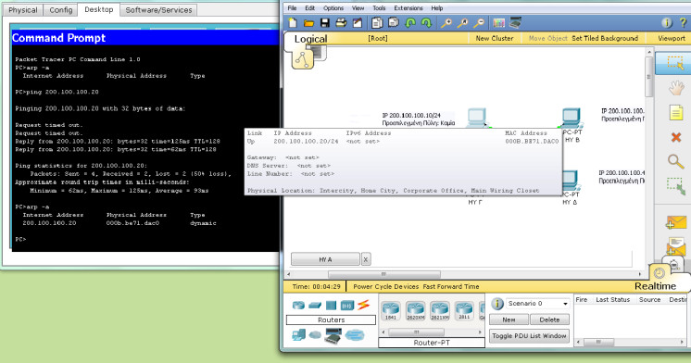Pick the 2621XM router model

[440, 310]
